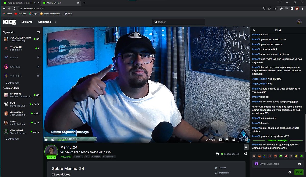Screen dimensions: 306x177
Task: Focus the Buscar search field
Action: click(179, 22)
